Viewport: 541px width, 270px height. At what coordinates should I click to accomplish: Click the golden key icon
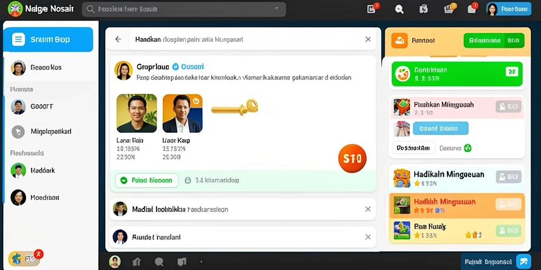(235, 107)
